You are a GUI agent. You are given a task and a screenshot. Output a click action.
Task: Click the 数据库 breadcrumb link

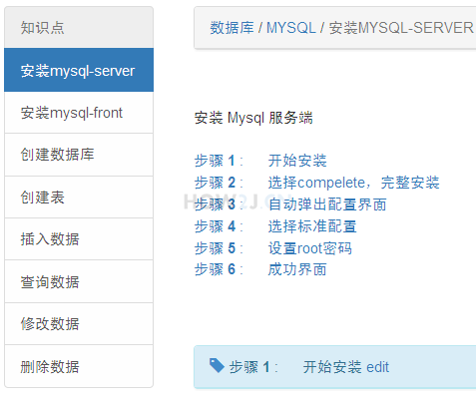(232, 28)
